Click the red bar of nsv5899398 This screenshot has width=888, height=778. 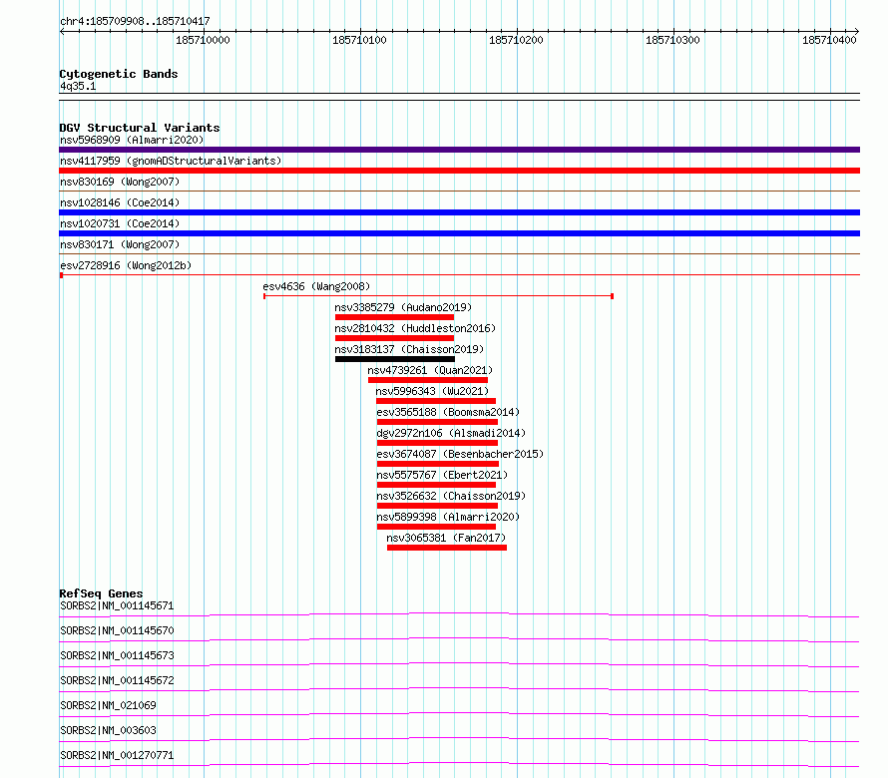click(x=436, y=527)
